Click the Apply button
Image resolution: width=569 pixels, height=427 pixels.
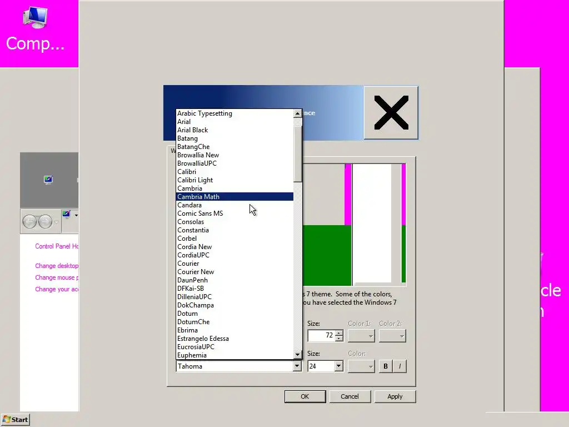pyautogui.click(x=395, y=396)
